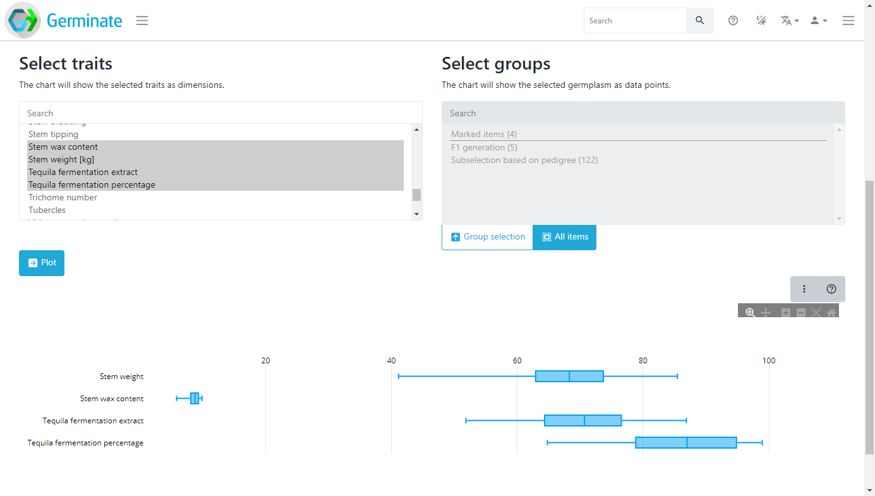Click the traits Search input field
The image size is (875, 496).
(x=220, y=113)
